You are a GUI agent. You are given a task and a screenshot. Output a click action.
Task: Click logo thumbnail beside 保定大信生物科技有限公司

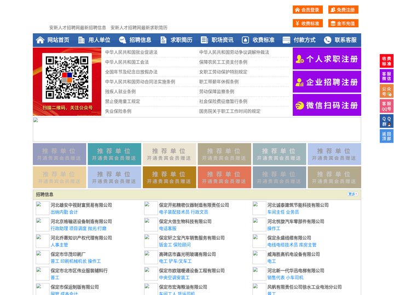click(x=151, y=225)
